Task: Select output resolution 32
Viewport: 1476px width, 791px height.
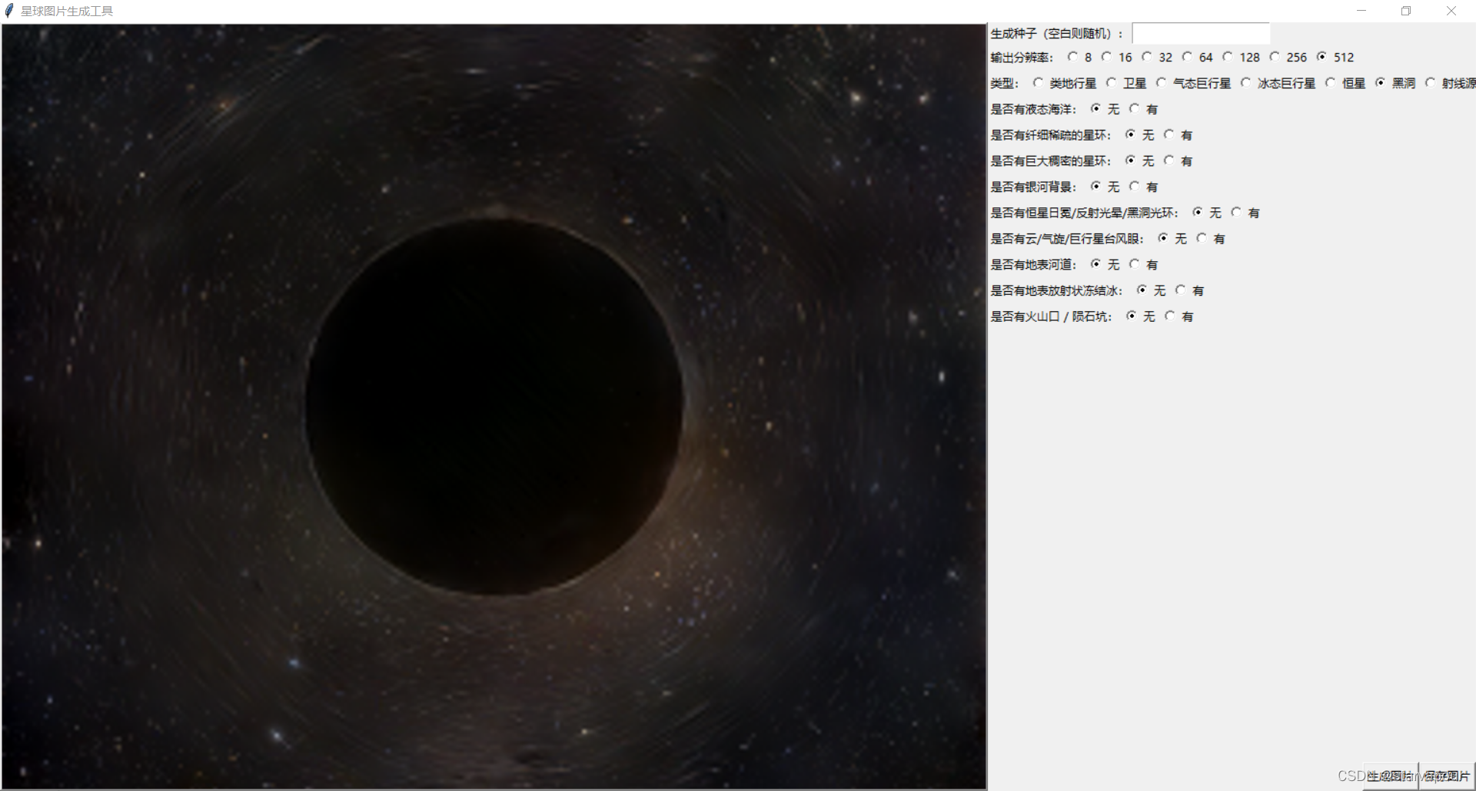Action: pyautogui.click(x=1147, y=57)
